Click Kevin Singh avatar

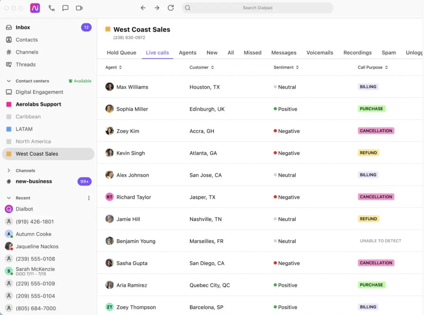coord(109,153)
